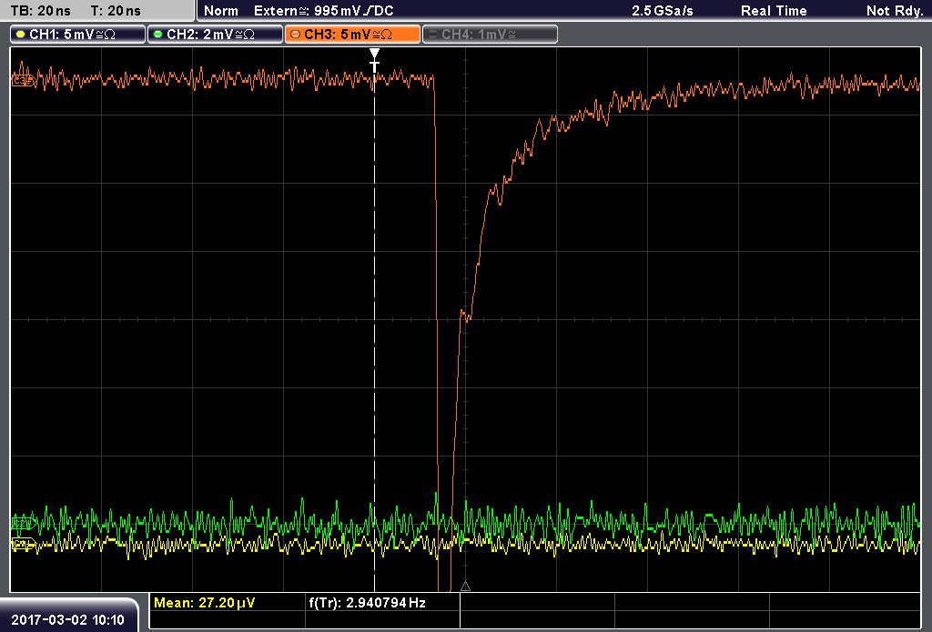Click the Extern 995 mV DC trigger readout
Viewport: 932px width, 632px height.
coord(323,11)
